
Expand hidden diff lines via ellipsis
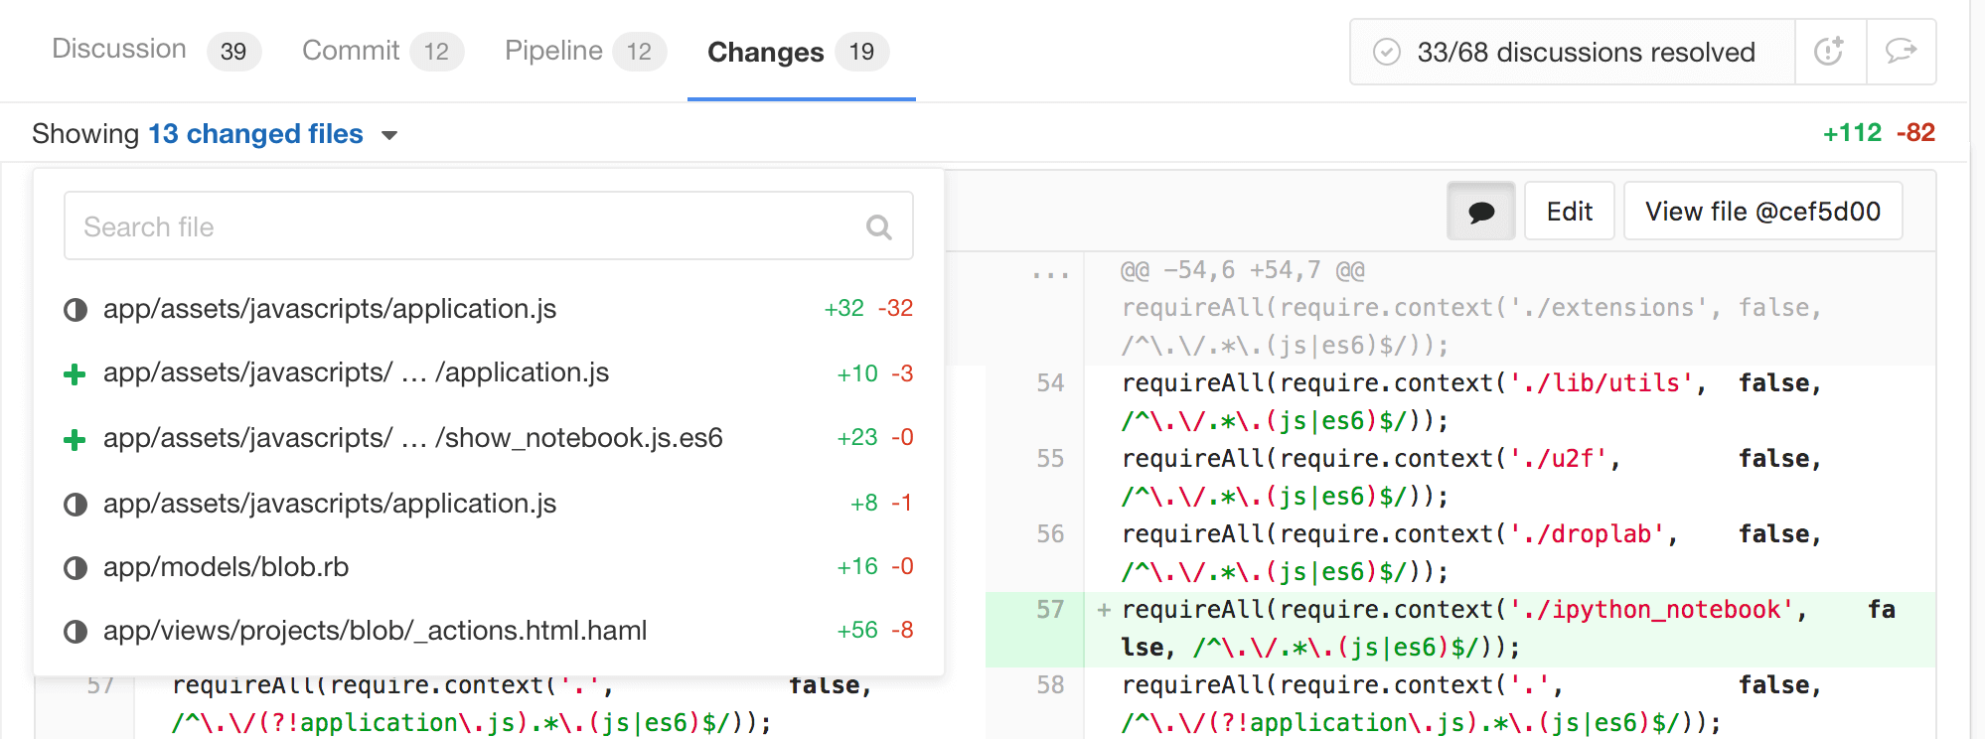(1050, 271)
